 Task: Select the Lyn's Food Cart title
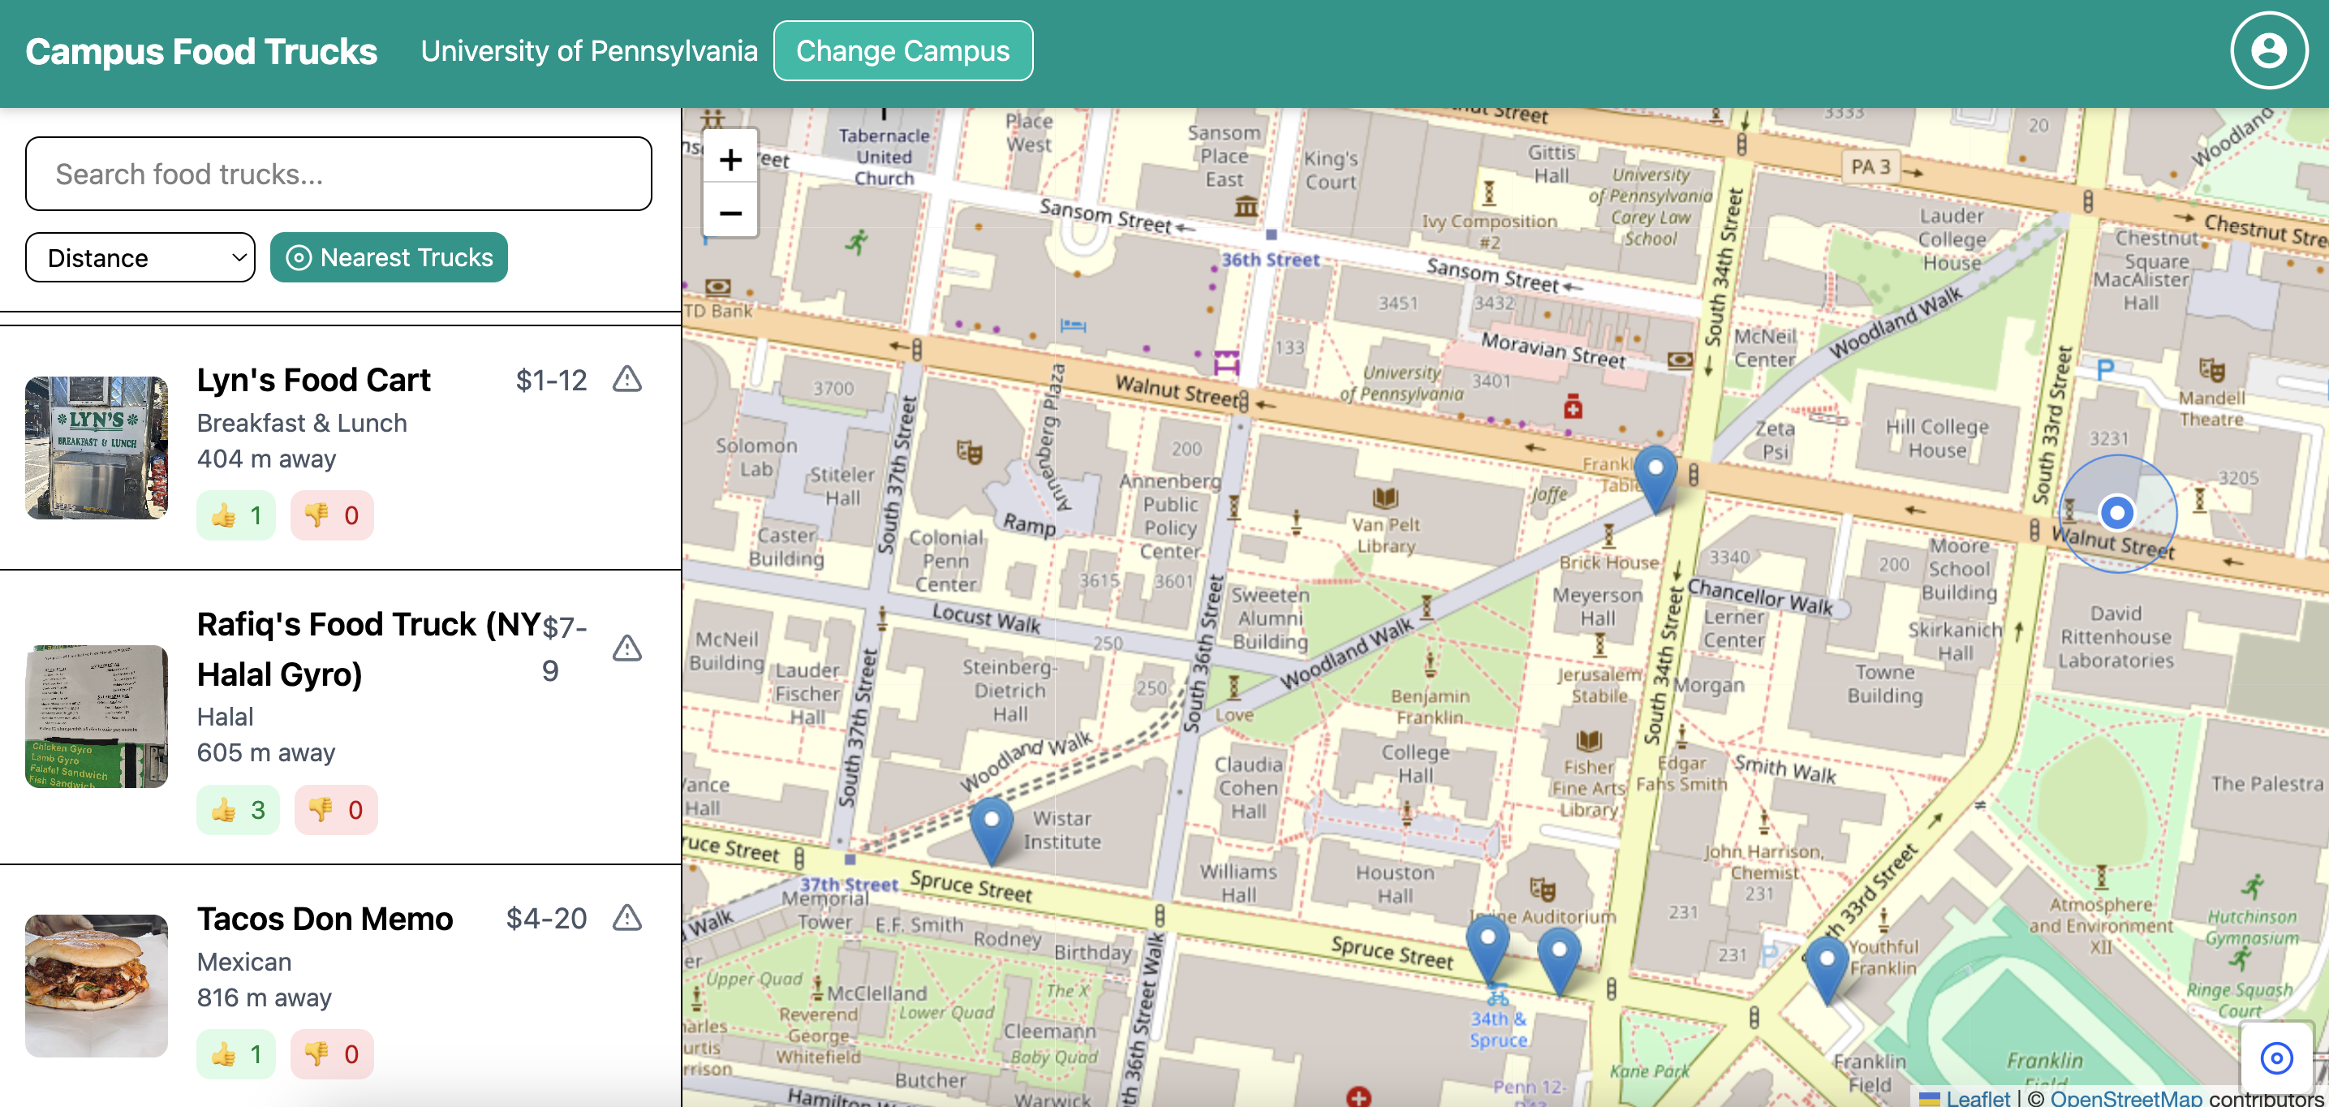tap(314, 380)
